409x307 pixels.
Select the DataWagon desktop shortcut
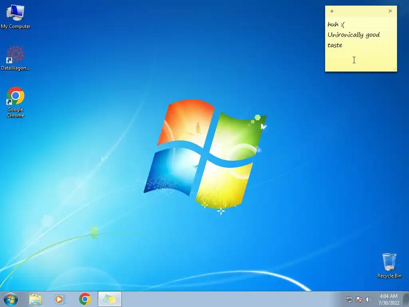pyautogui.click(x=16, y=58)
